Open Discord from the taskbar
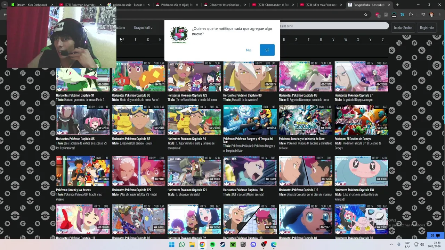This screenshot has height=250, width=445. click(x=253, y=244)
